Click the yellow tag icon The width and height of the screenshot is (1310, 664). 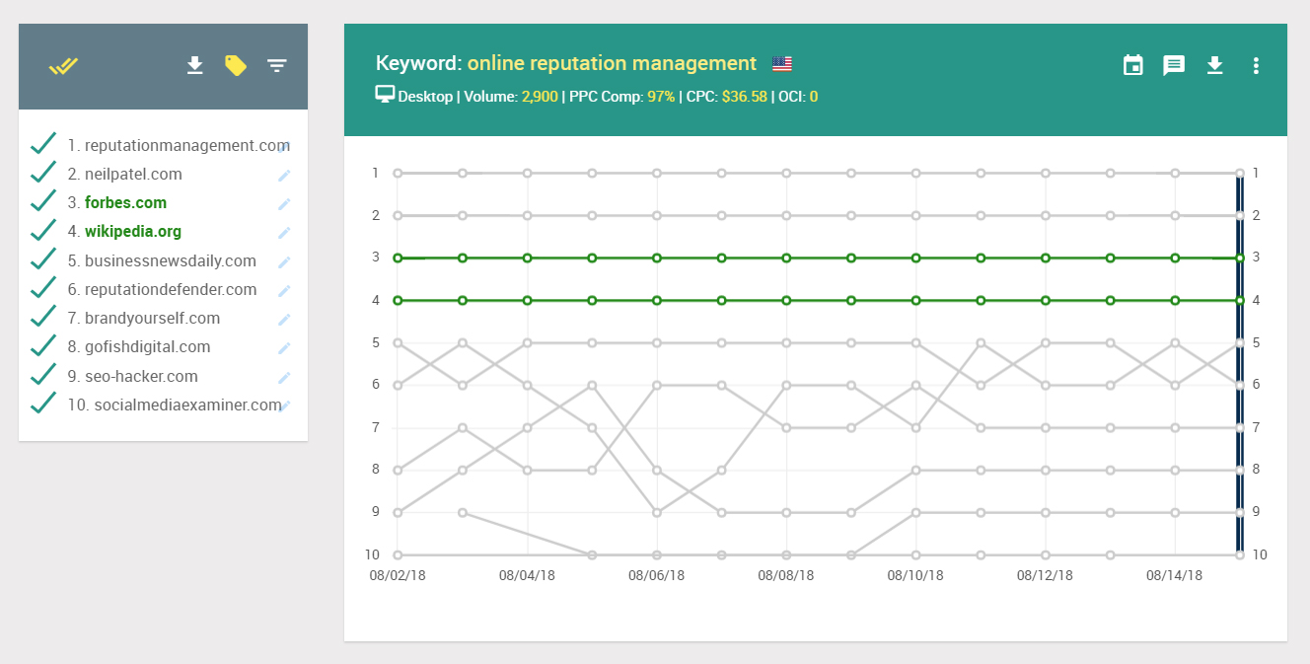click(235, 66)
